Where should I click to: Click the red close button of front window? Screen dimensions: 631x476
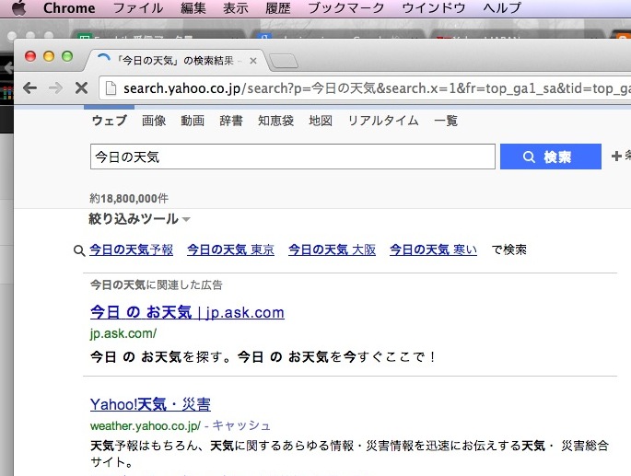pyautogui.click(x=30, y=56)
